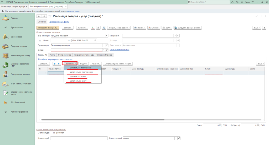Viewport: 269px width, 145px height.
Task: Open the calendar picker next to date
Action: coord(95,40)
